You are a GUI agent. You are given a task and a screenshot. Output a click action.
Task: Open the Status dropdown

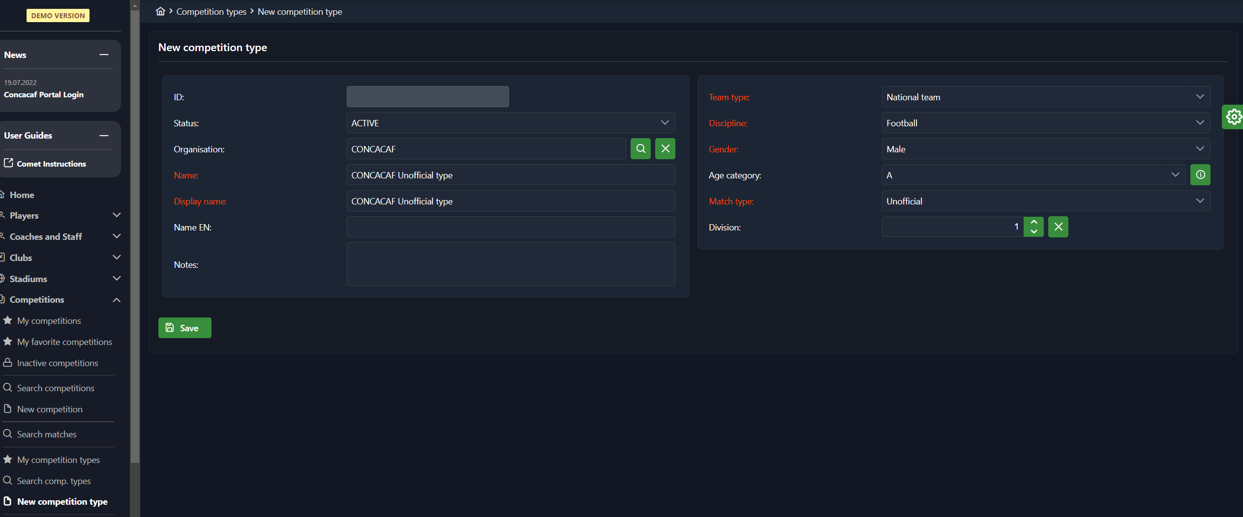(x=511, y=123)
